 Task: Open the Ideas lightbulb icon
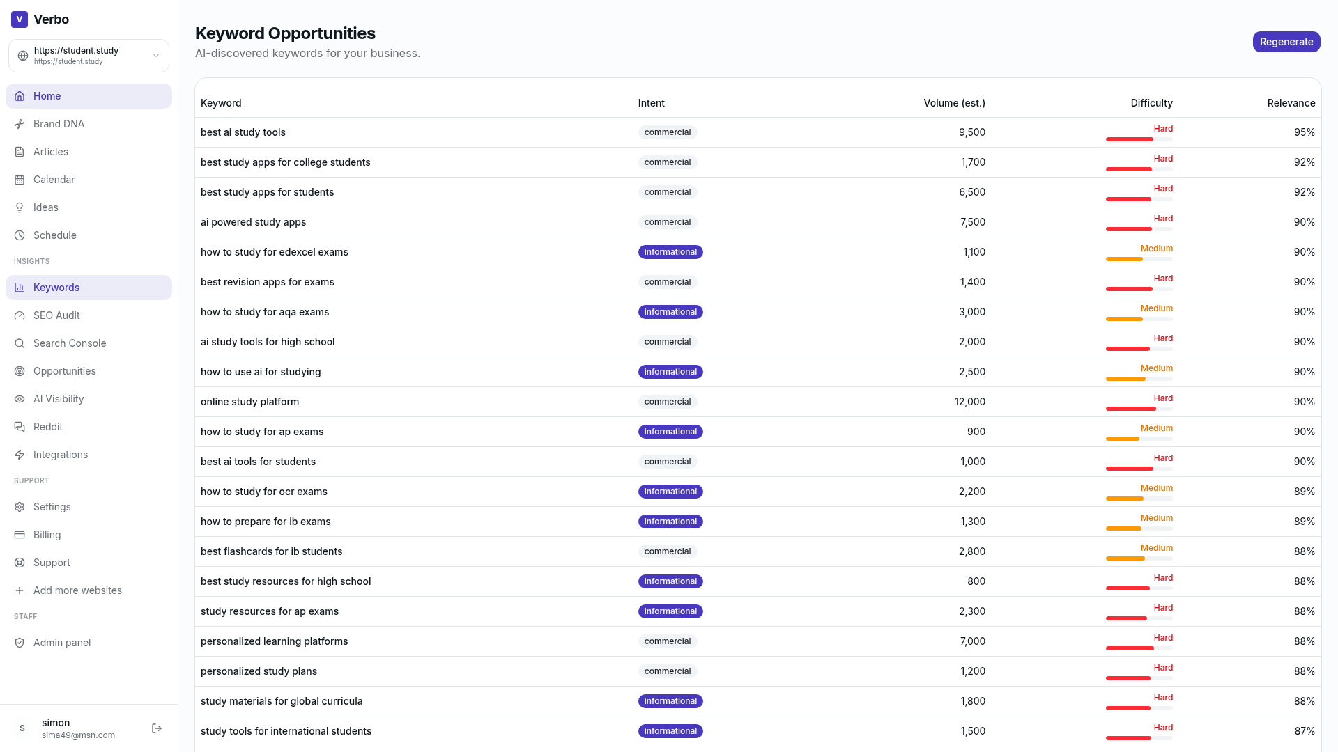[20, 207]
